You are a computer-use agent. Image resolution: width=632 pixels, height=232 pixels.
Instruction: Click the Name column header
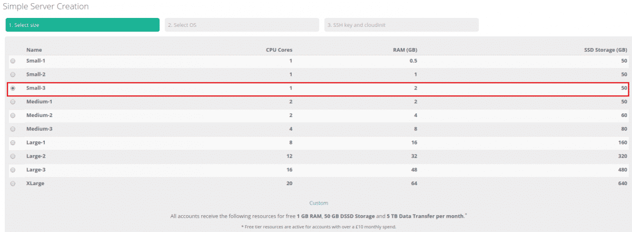pyautogui.click(x=34, y=50)
